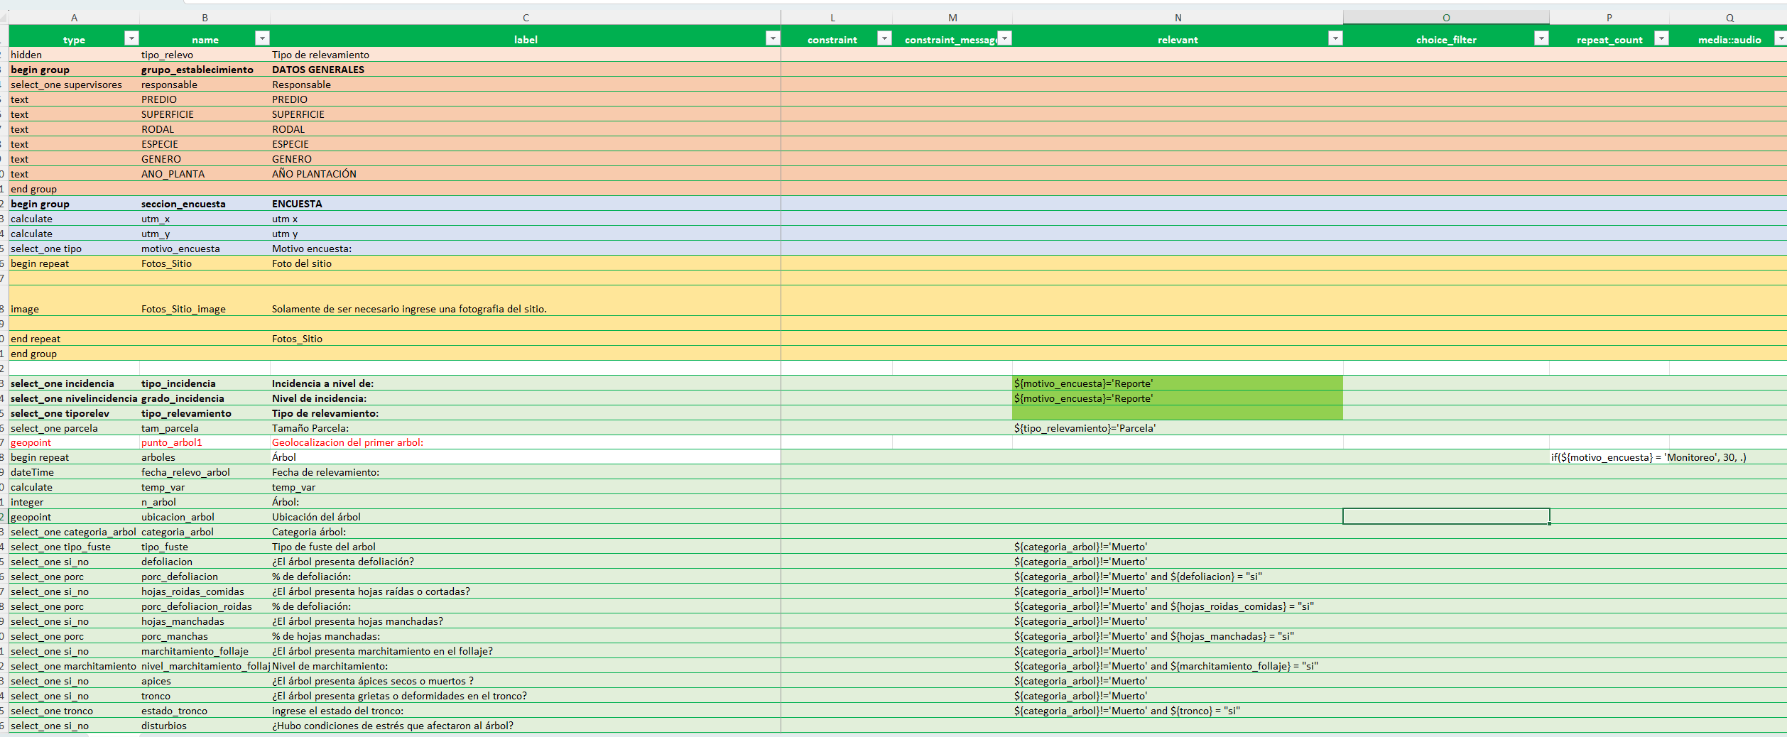Select the 'ingrese el estado del tronco:' cell

point(526,711)
